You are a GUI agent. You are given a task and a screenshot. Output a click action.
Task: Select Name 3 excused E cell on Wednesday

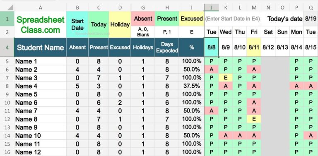(x=226, y=78)
